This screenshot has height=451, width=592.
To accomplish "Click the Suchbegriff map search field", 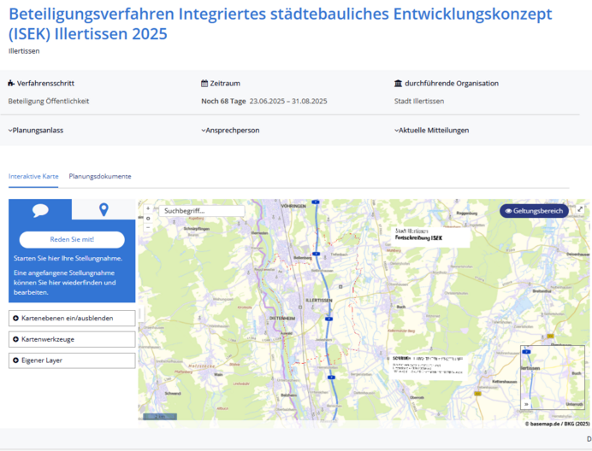I will pyautogui.click(x=202, y=210).
